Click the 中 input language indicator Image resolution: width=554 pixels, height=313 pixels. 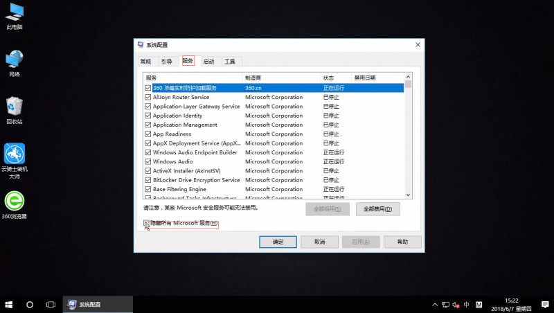[x=467, y=305]
